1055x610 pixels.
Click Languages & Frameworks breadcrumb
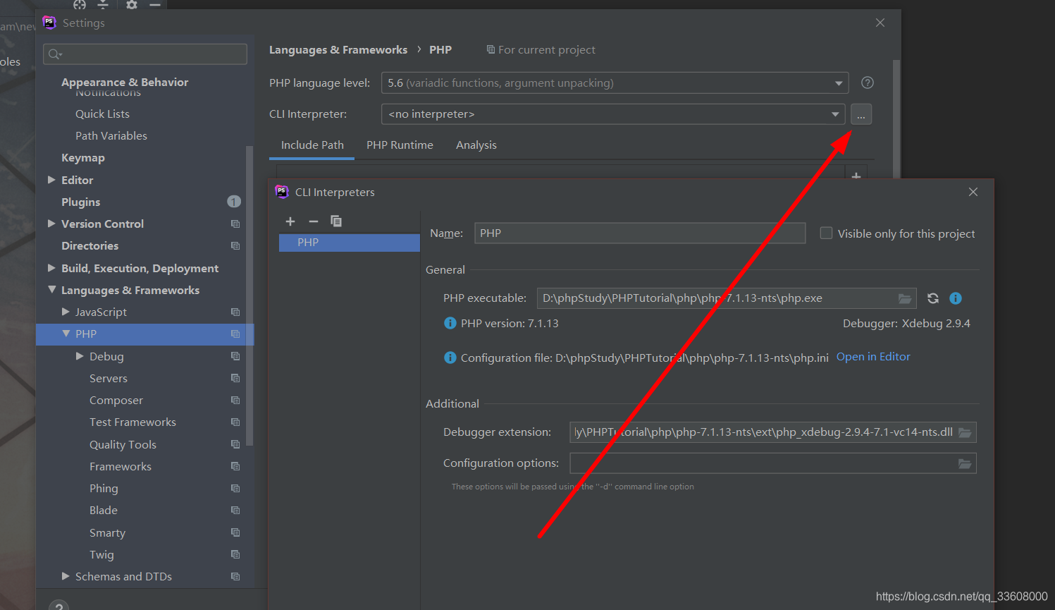(x=338, y=50)
